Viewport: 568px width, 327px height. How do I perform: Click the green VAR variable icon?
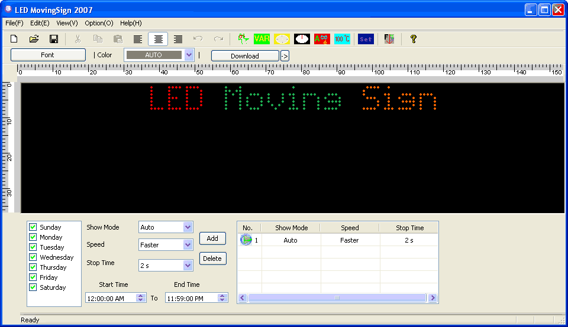[x=262, y=39]
